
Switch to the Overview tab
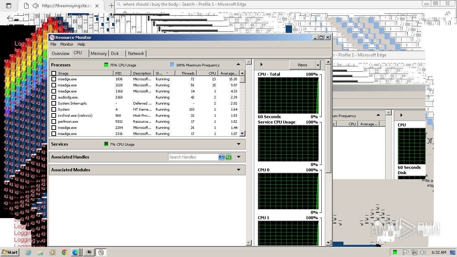60,54
